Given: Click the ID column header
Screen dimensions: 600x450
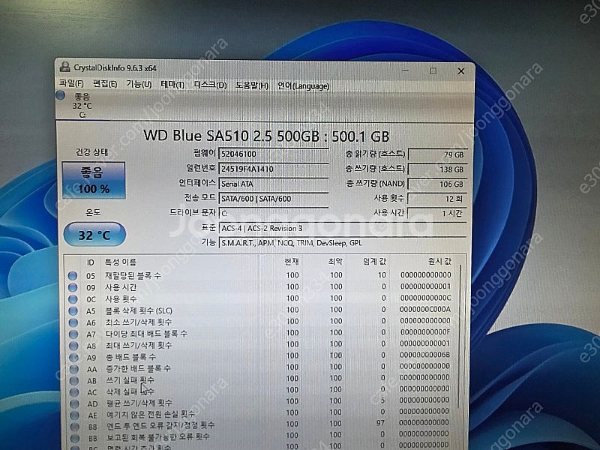Looking at the screenshot, I should tap(90, 262).
